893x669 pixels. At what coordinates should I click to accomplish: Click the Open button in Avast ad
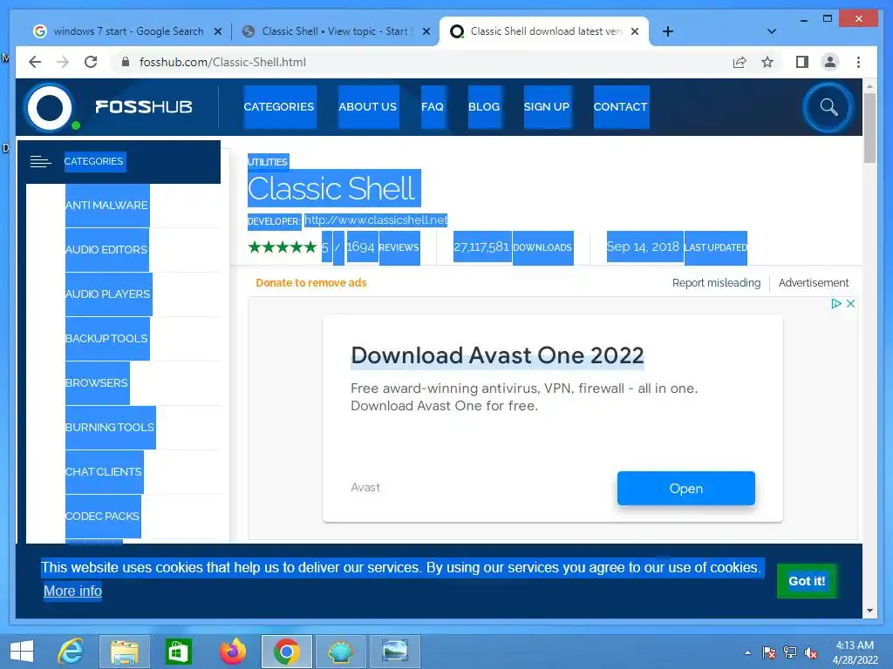coord(686,488)
